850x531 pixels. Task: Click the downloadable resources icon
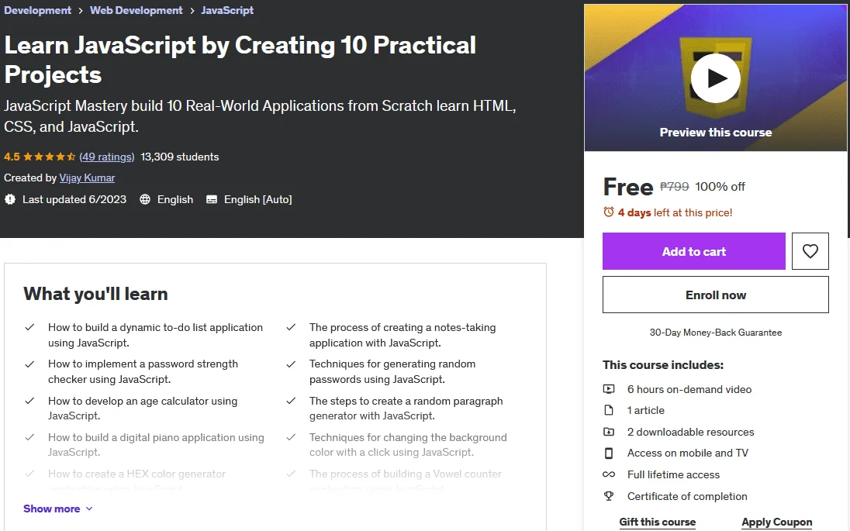[609, 432]
